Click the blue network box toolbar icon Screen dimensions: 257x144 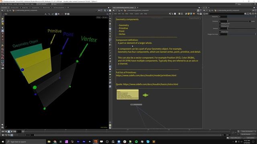191,14
